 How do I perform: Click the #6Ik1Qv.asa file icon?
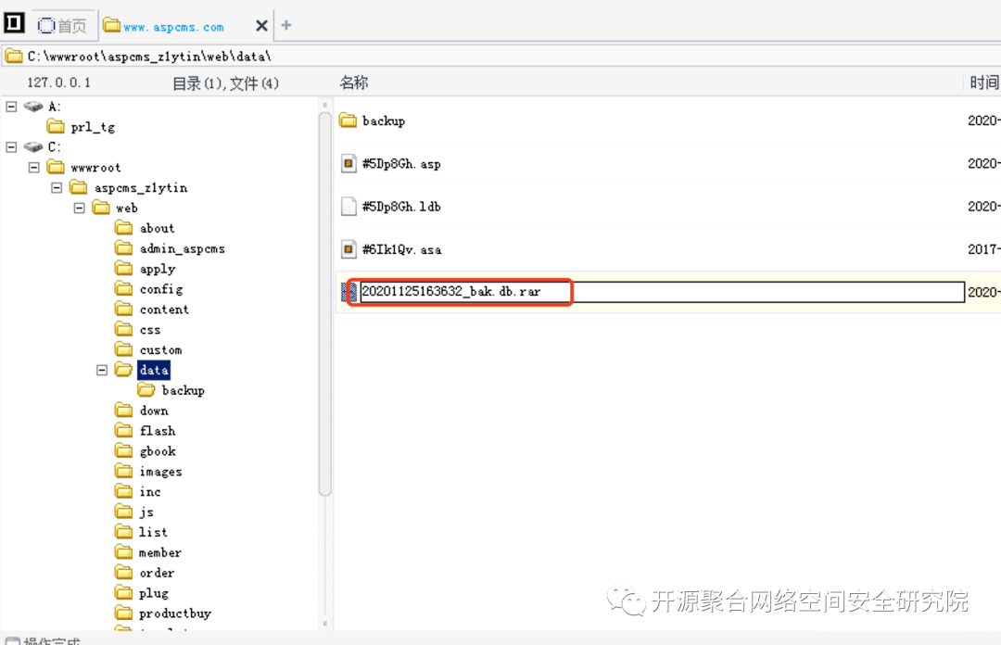pyautogui.click(x=348, y=249)
